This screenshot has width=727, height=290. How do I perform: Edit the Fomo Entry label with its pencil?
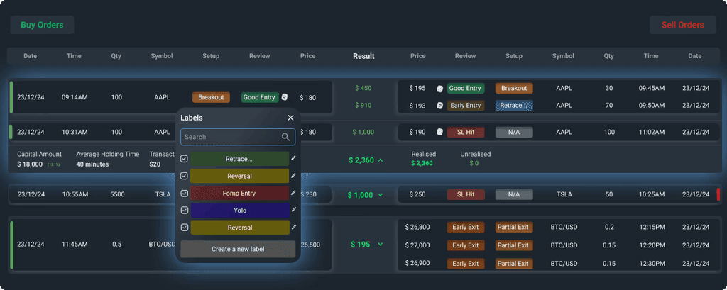[x=293, y=193]
